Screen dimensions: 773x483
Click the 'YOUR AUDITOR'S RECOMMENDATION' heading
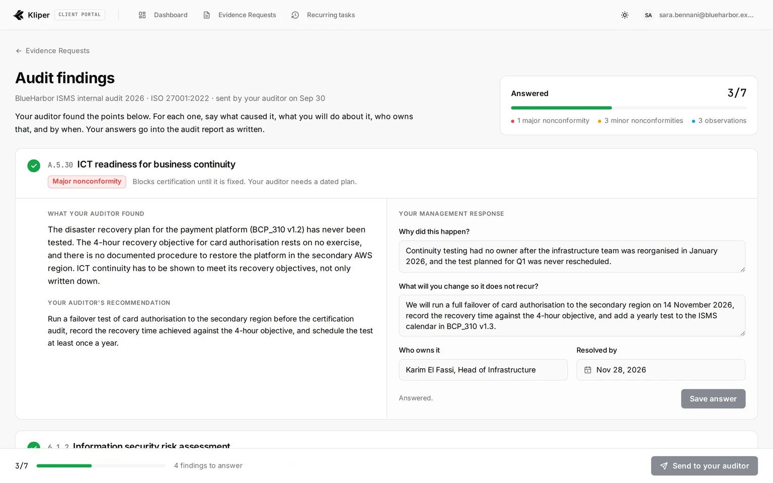(x=109, y=303)
